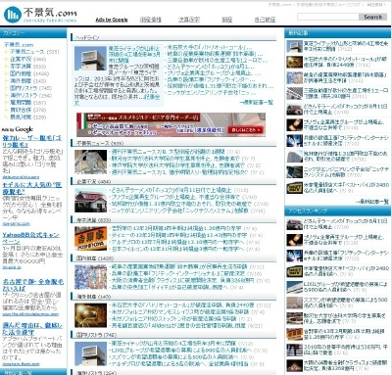Open the パトリオット・コール article in the 海外倒産 section
The width and height of the screenshot is (392, 375).
tap(182, 305)
